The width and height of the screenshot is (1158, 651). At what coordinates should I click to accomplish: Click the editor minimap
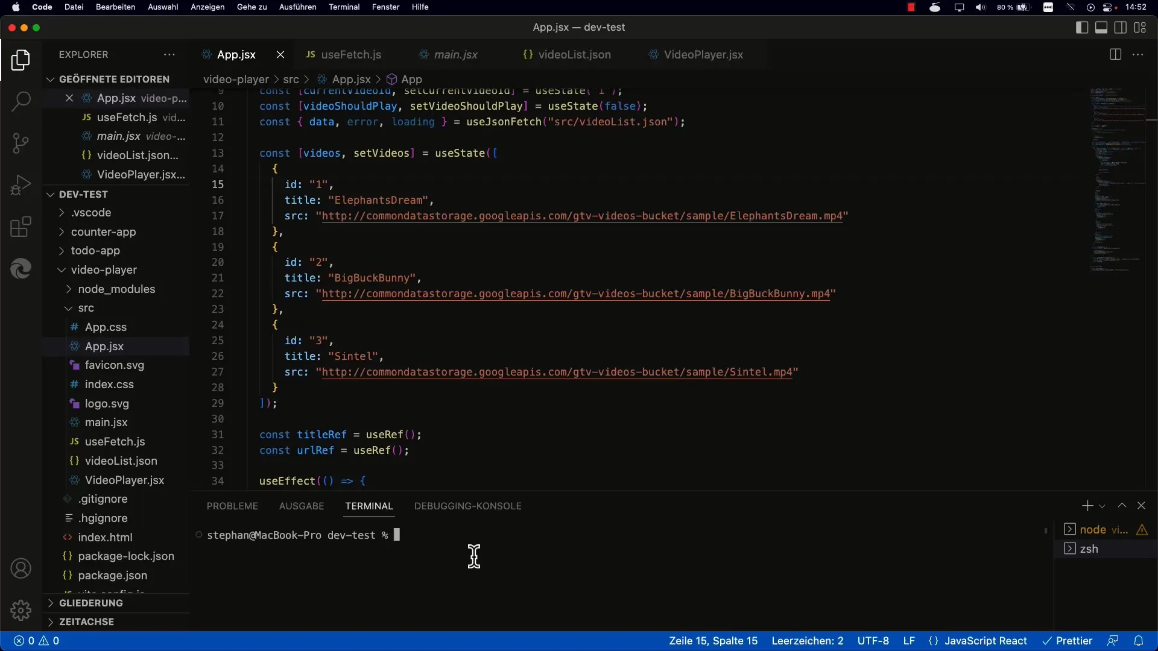pyautogui.click(x=1116, y=181)
